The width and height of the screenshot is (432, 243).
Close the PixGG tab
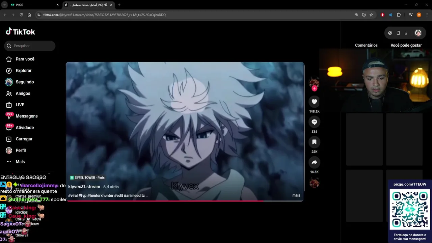click(x=57, y=5)
